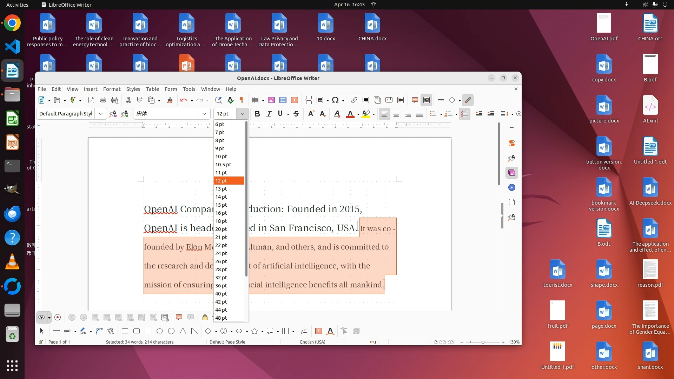Toggle formatting marks display
The height and width of the screenshot is (379, 674).
coord(242,100)
